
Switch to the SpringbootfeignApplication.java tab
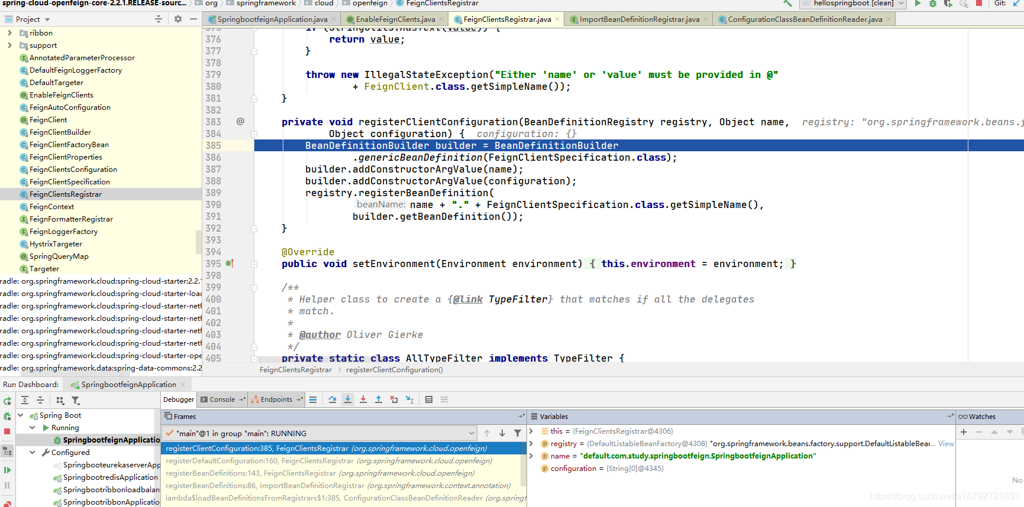(x=272, y=19)
